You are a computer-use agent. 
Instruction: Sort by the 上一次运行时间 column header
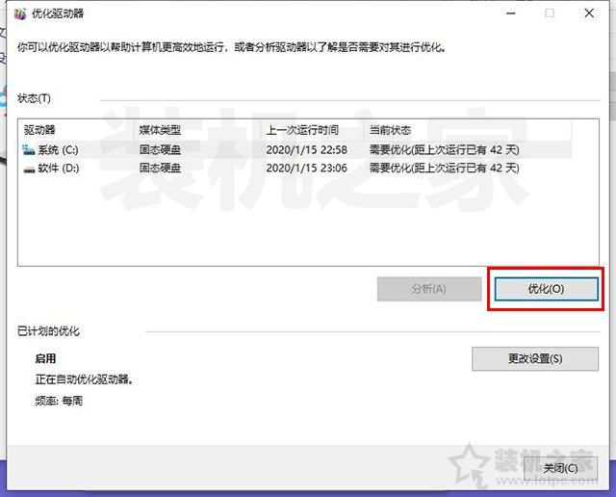[312, 130]
